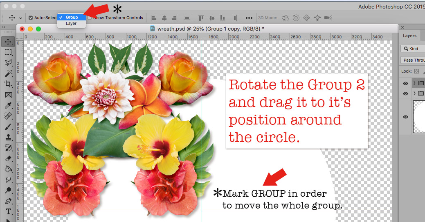Expand the second group folder chevron
Viewport: 425px width, 222px height.
(x=414, y=93)
